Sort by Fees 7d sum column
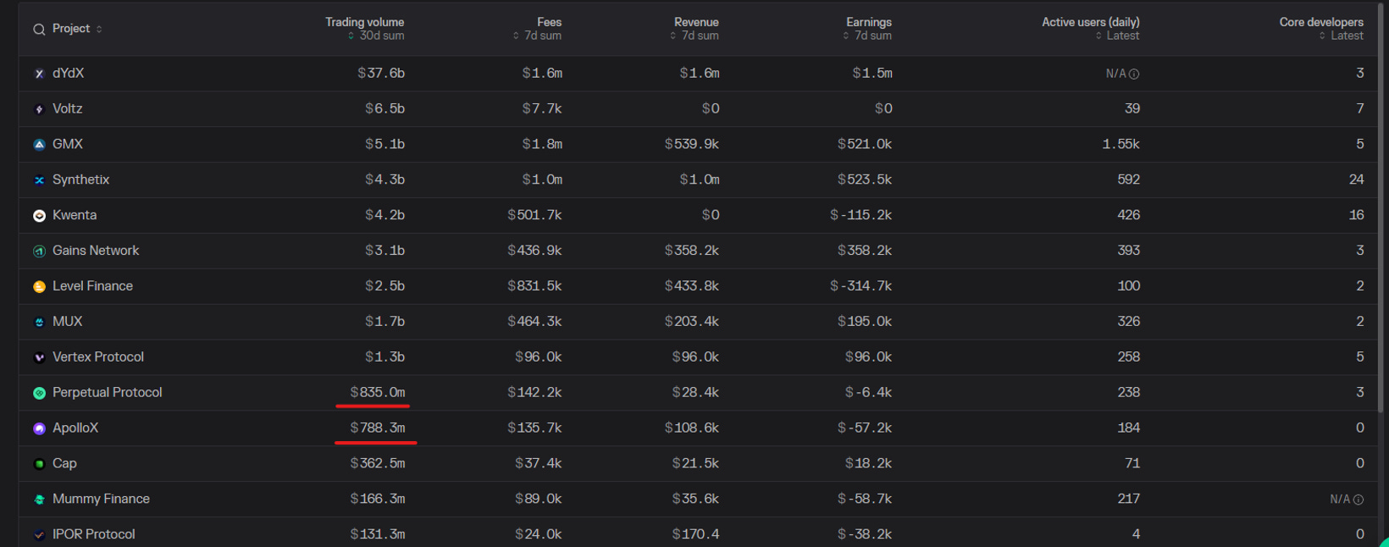 516,36
